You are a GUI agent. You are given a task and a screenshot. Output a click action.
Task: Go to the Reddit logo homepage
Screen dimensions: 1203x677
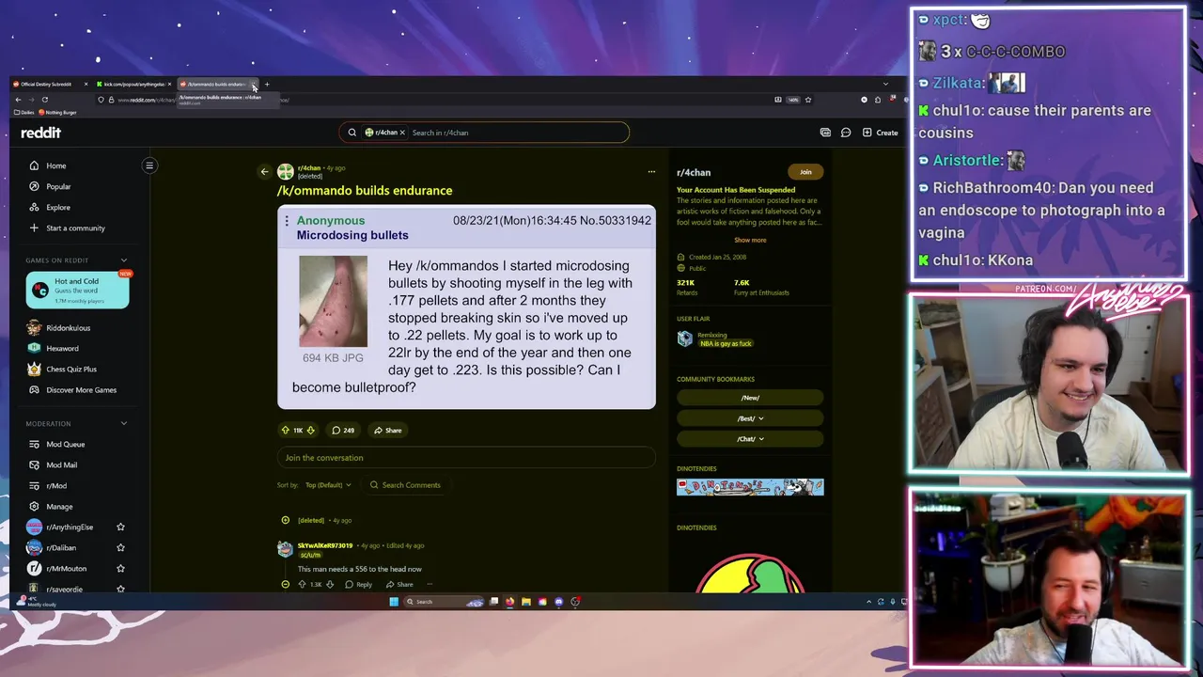[x=40, y=133]
